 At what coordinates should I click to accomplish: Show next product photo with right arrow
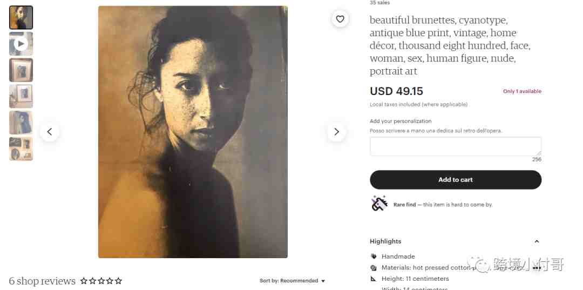point(336,132)
